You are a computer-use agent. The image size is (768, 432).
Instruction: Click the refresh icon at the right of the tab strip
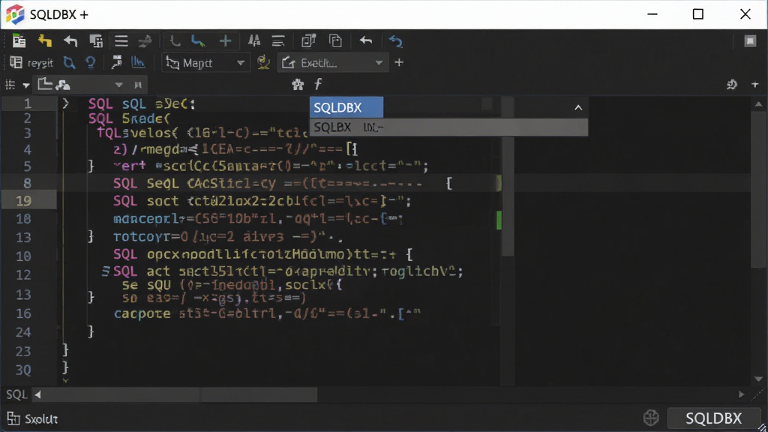pos(732,85)
